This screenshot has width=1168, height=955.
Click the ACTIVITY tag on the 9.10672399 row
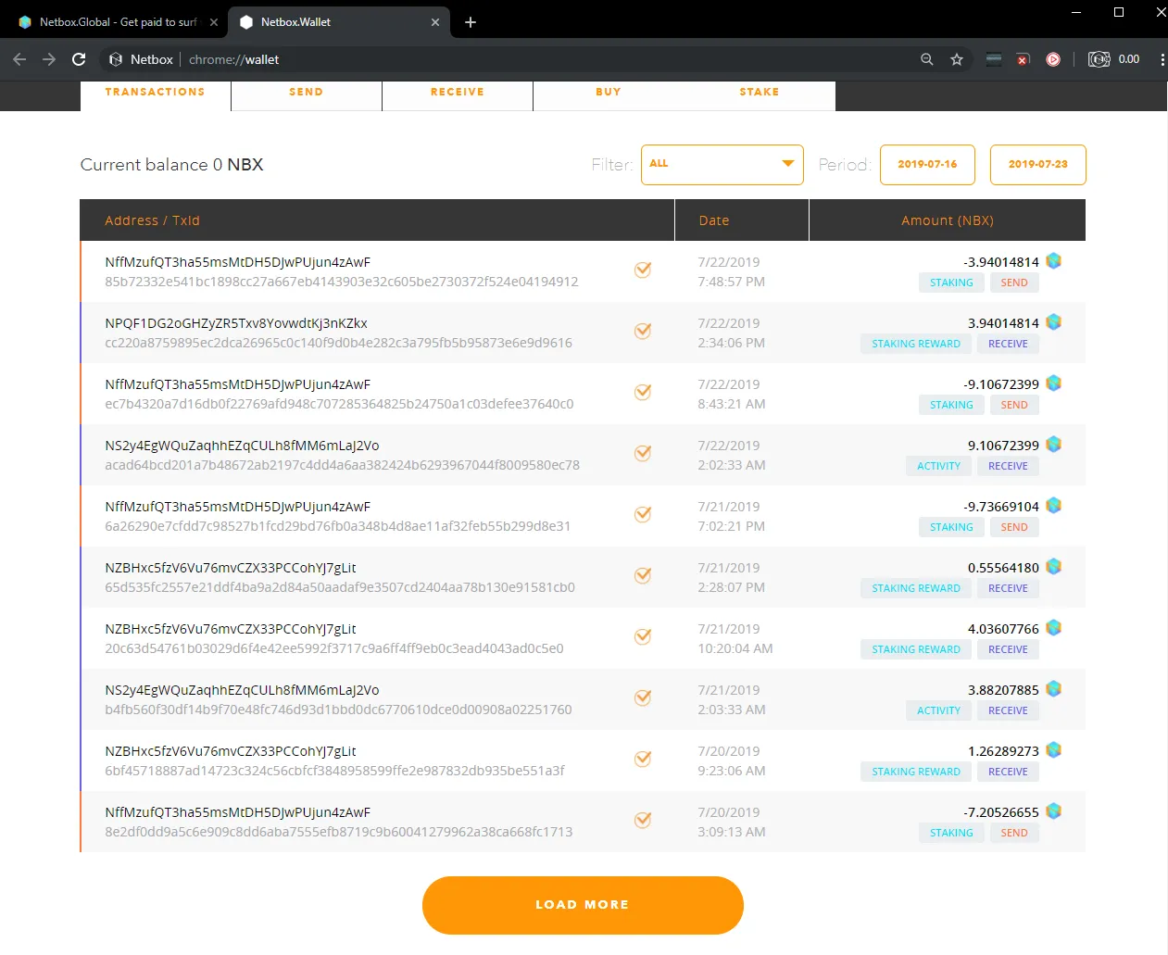[x=938, y=466]
